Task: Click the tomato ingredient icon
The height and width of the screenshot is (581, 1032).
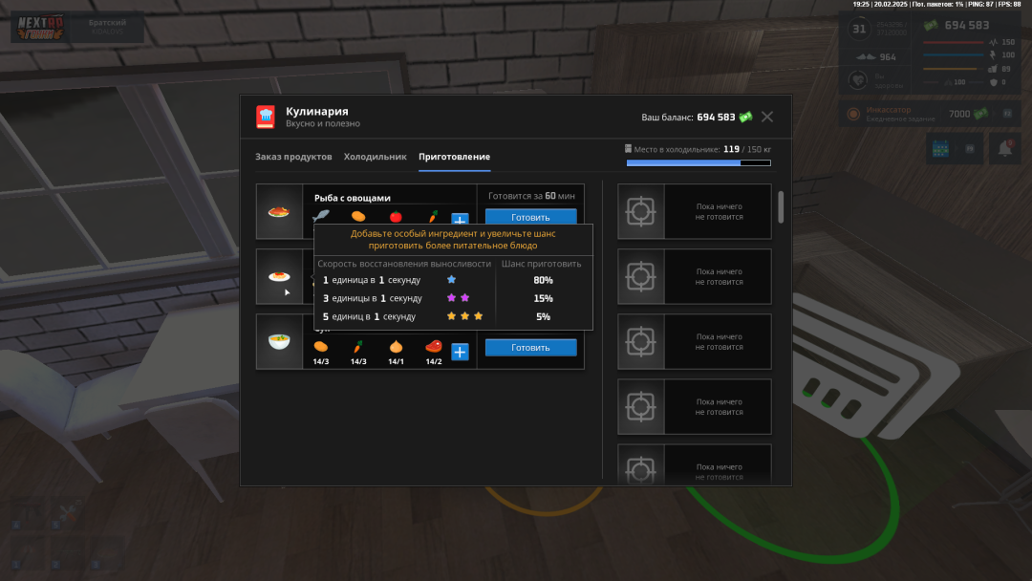Action: click(396, 217)
